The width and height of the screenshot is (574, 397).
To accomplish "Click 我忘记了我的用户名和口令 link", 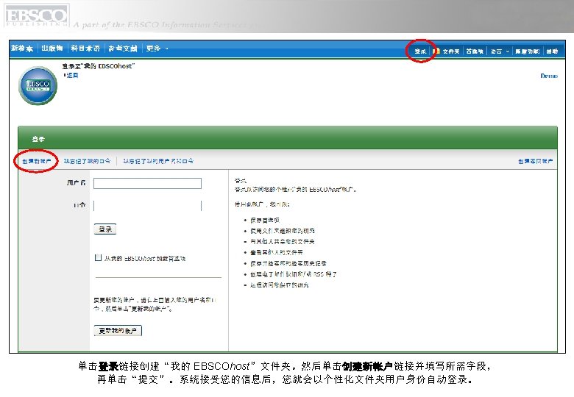I will click(x=158, y=161).
